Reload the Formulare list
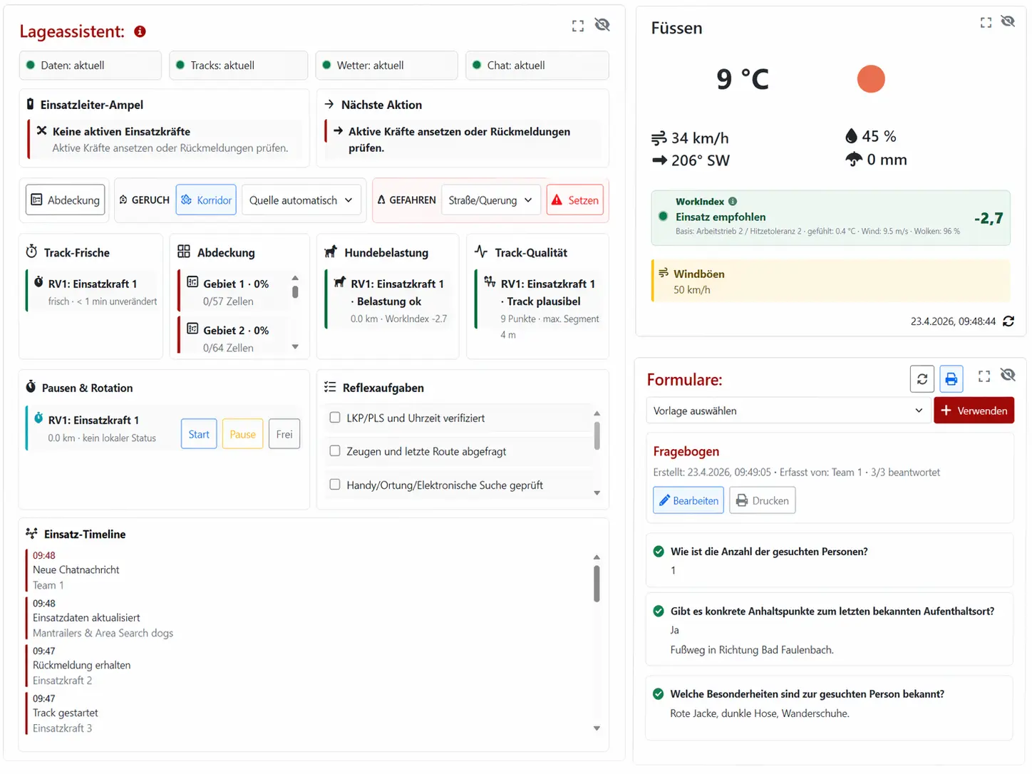This screenshot has height=774, width=1032. point(922,379)
